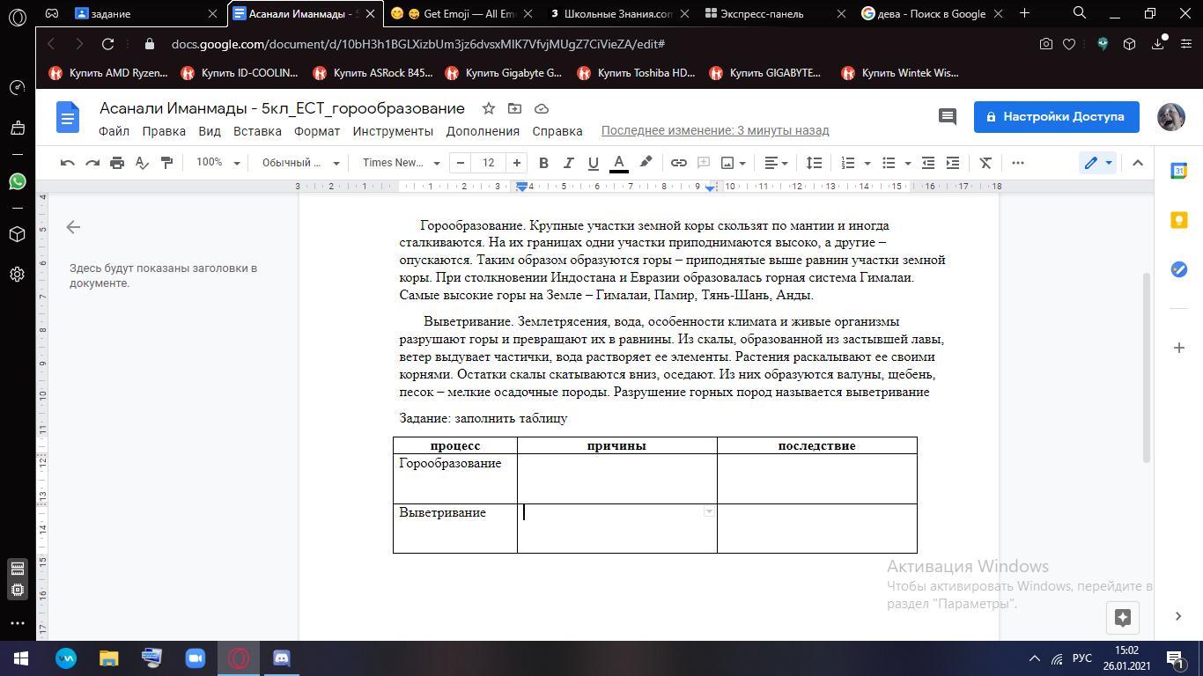Open the Вставка menu
1203x676 pixels.
257,131
